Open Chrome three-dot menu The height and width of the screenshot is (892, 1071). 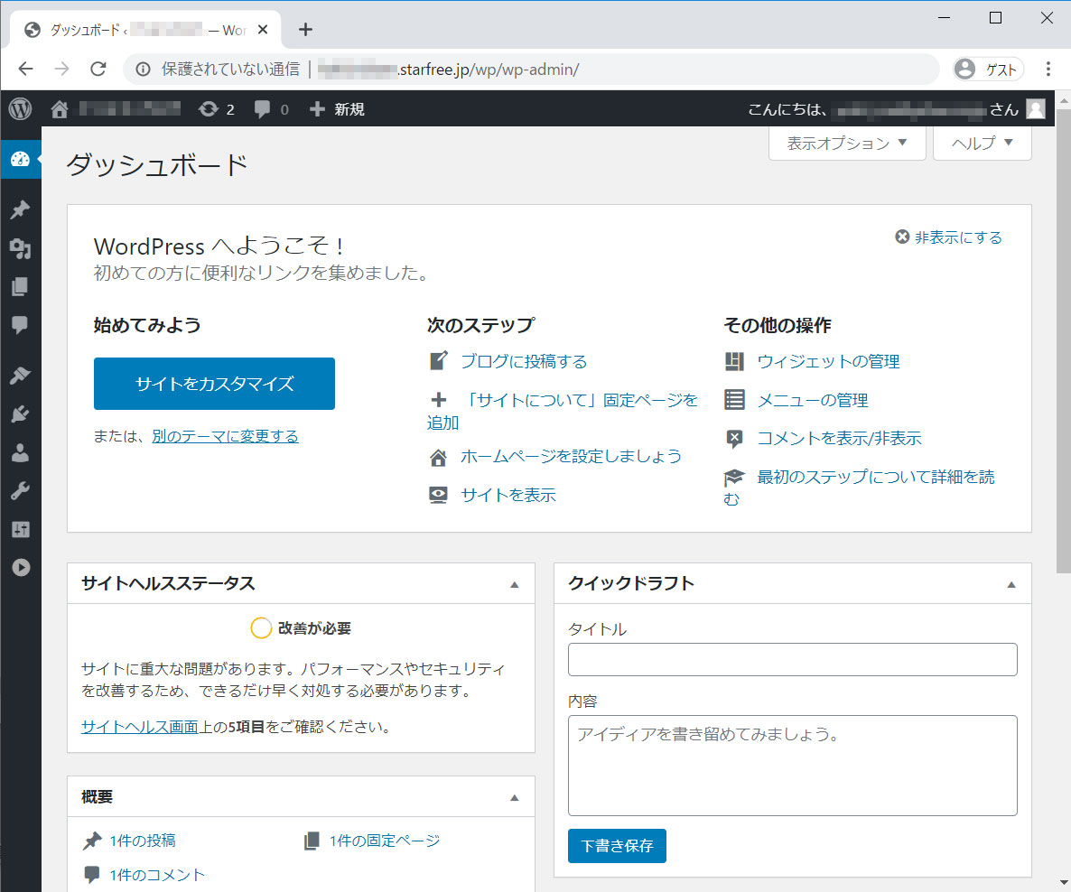(x=1048, y=69)
